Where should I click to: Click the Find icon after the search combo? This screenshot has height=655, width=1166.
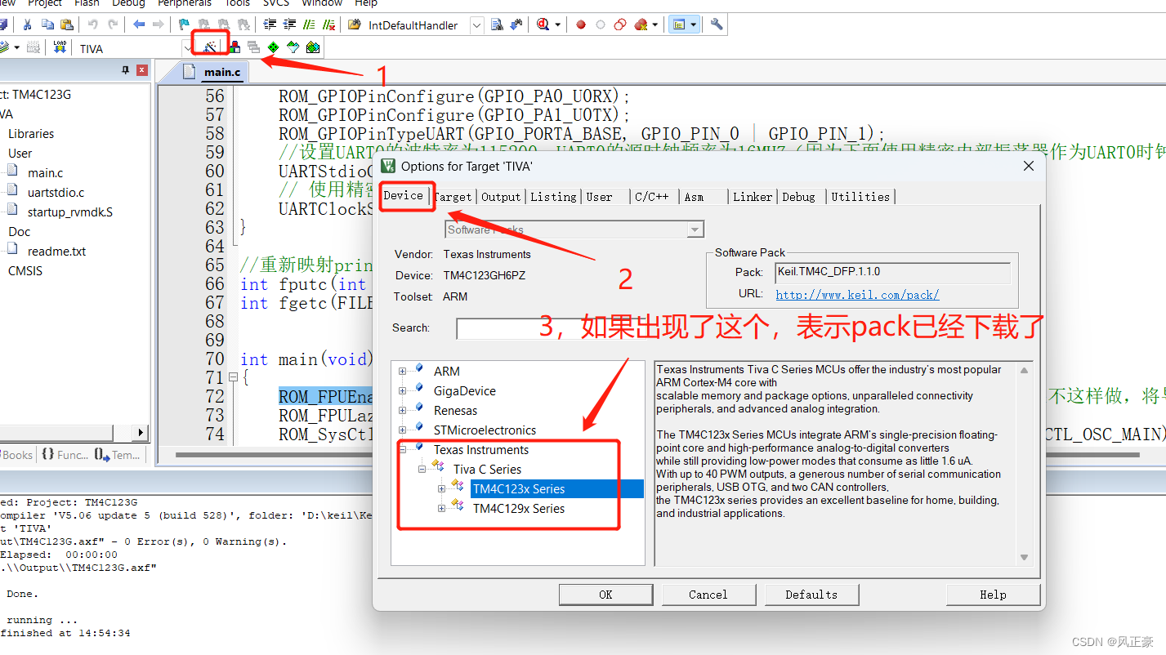[x=497, y=25]
